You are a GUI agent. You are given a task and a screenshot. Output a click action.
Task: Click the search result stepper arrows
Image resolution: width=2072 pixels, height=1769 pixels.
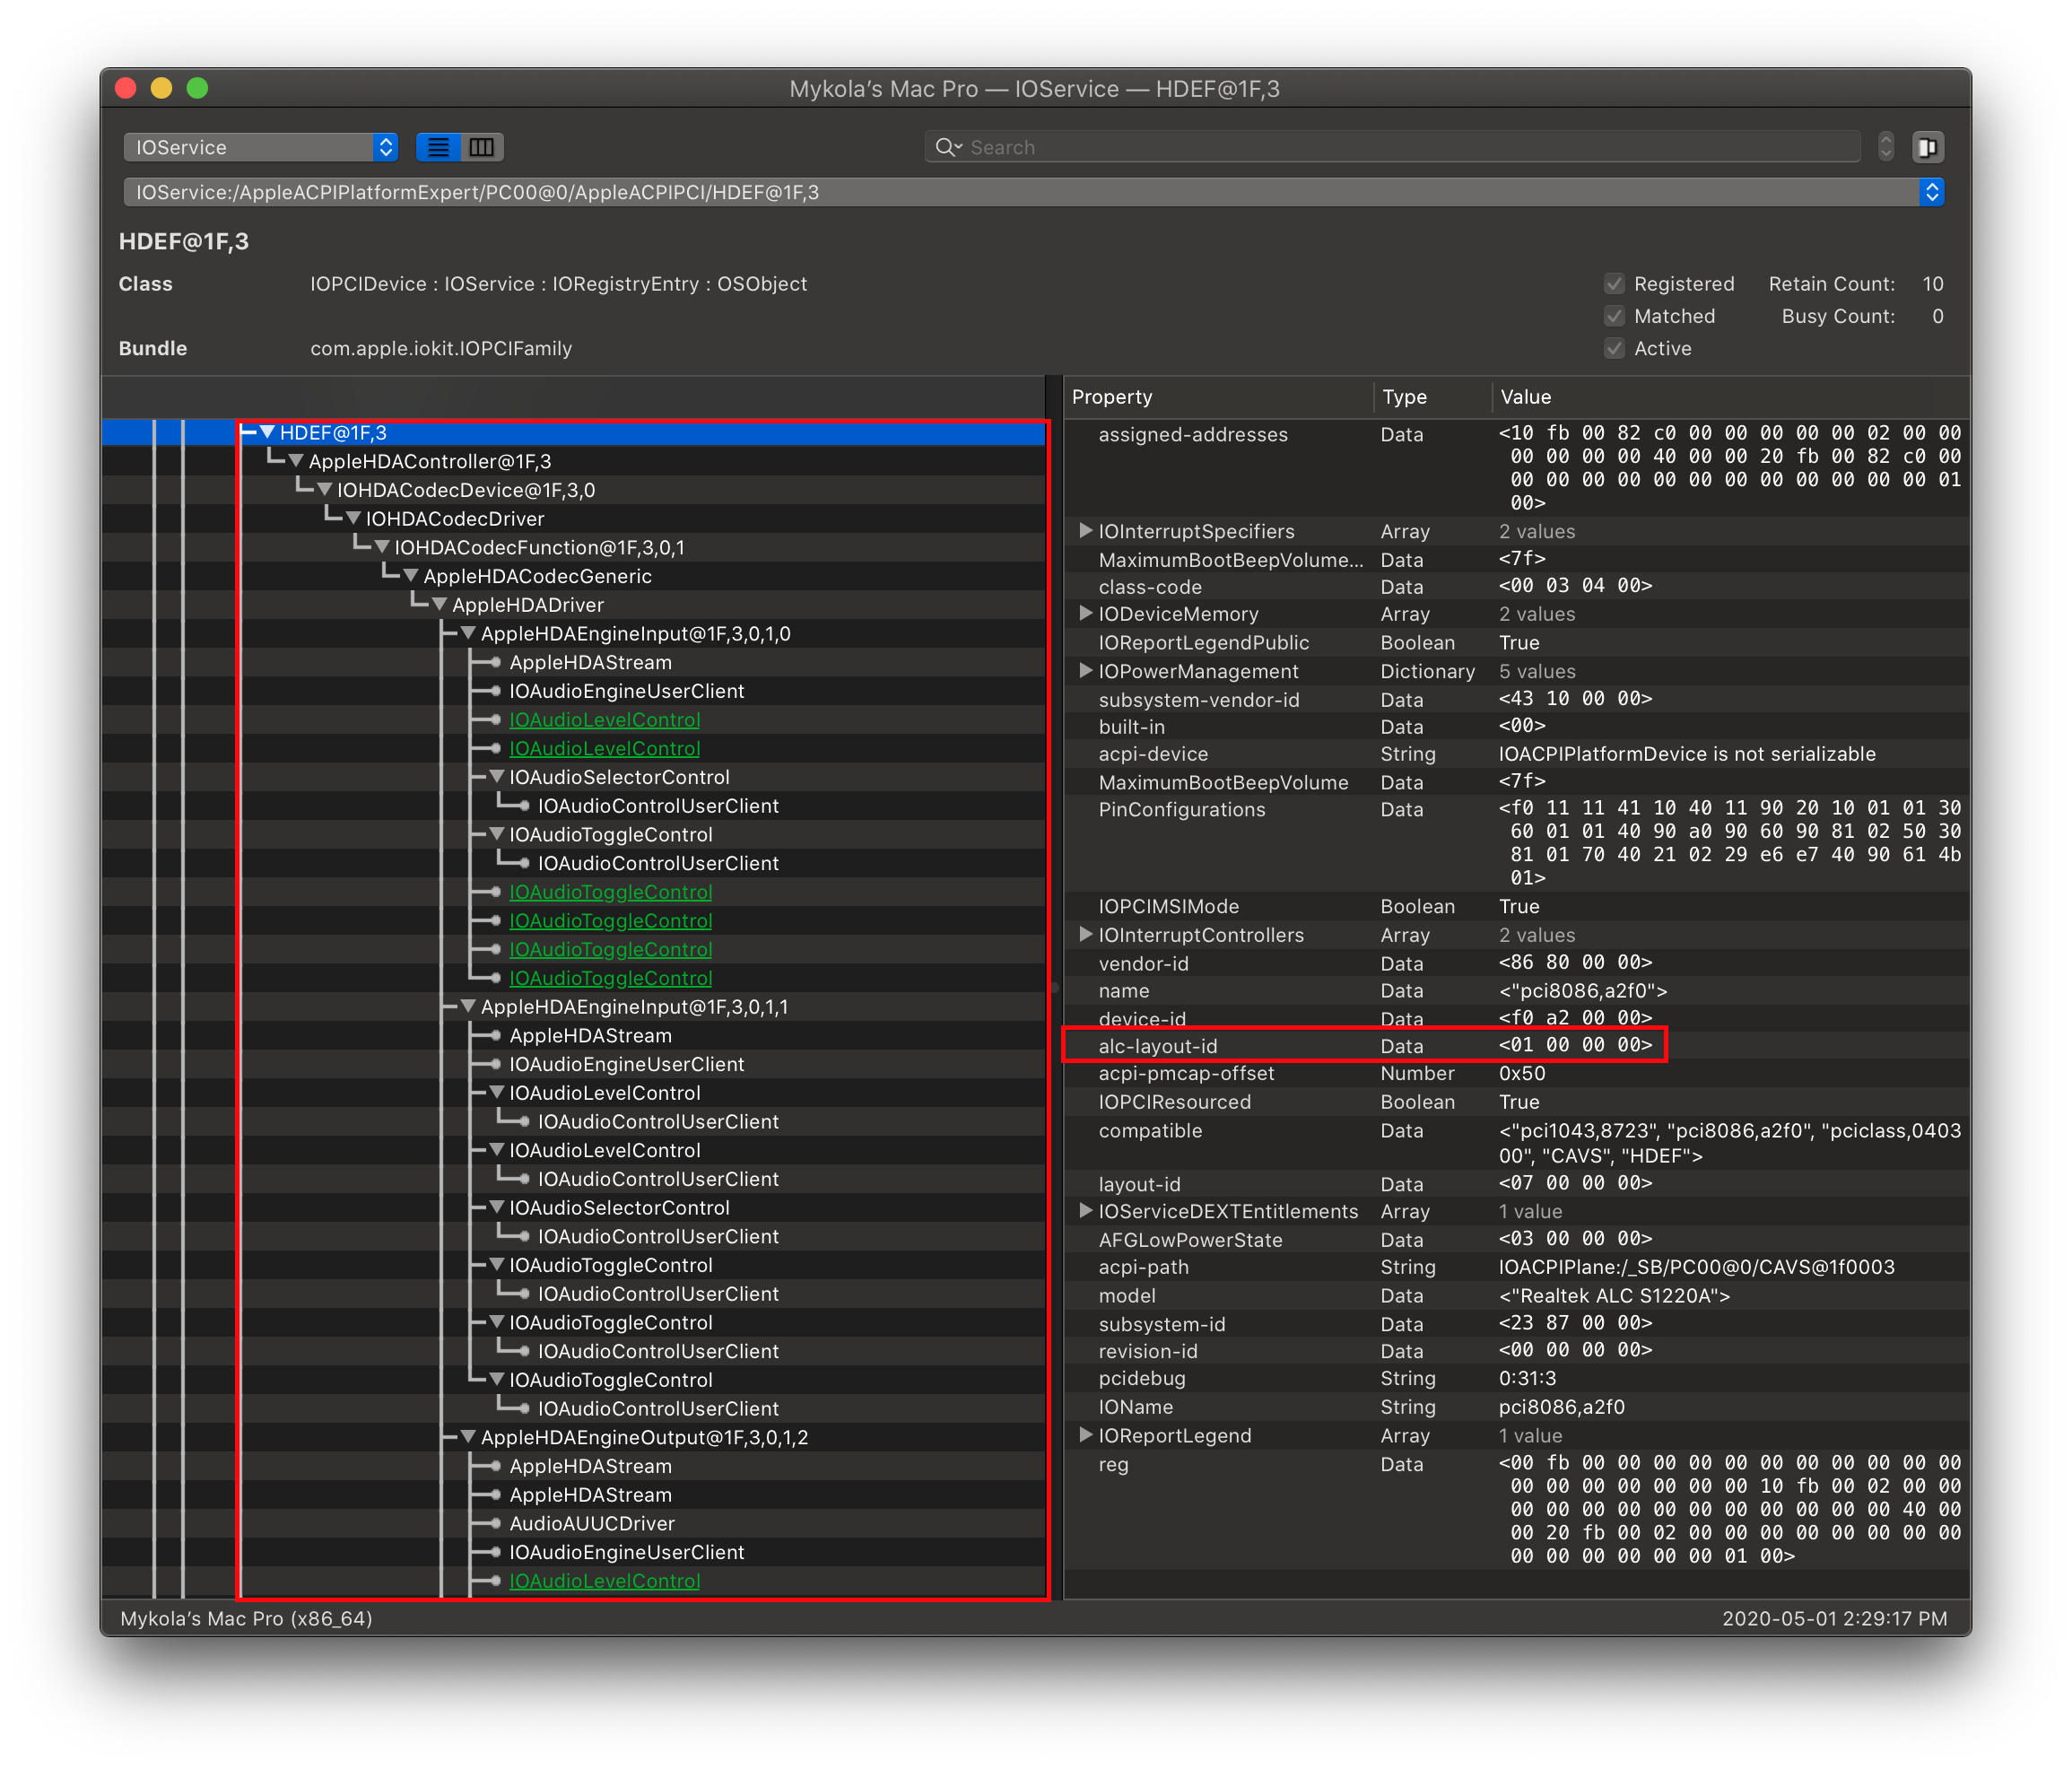[1886, 147]
